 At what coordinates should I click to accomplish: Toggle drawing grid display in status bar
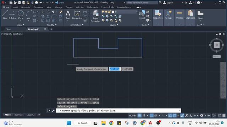pos(139,115)
